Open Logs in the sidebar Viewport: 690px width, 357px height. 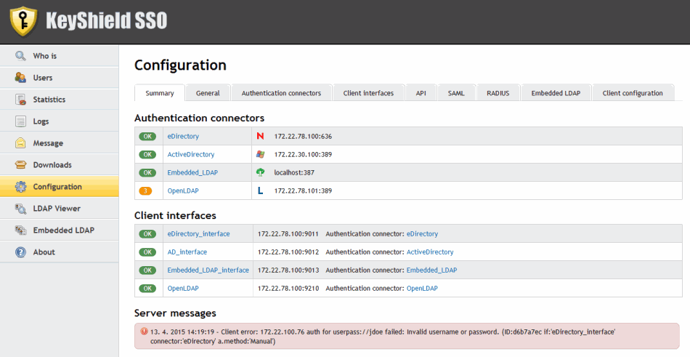60,121
